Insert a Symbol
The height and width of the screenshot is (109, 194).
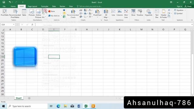click(178, 13)
